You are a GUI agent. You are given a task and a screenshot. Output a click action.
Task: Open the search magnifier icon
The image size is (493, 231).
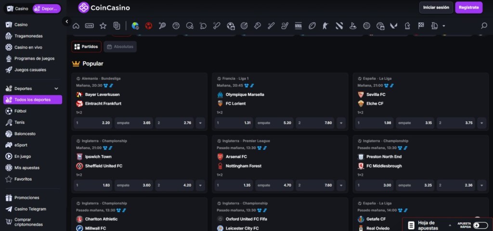tap(484, 26)
